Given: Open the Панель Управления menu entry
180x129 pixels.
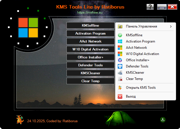Looking at the screenshot, I should [145, 26].
